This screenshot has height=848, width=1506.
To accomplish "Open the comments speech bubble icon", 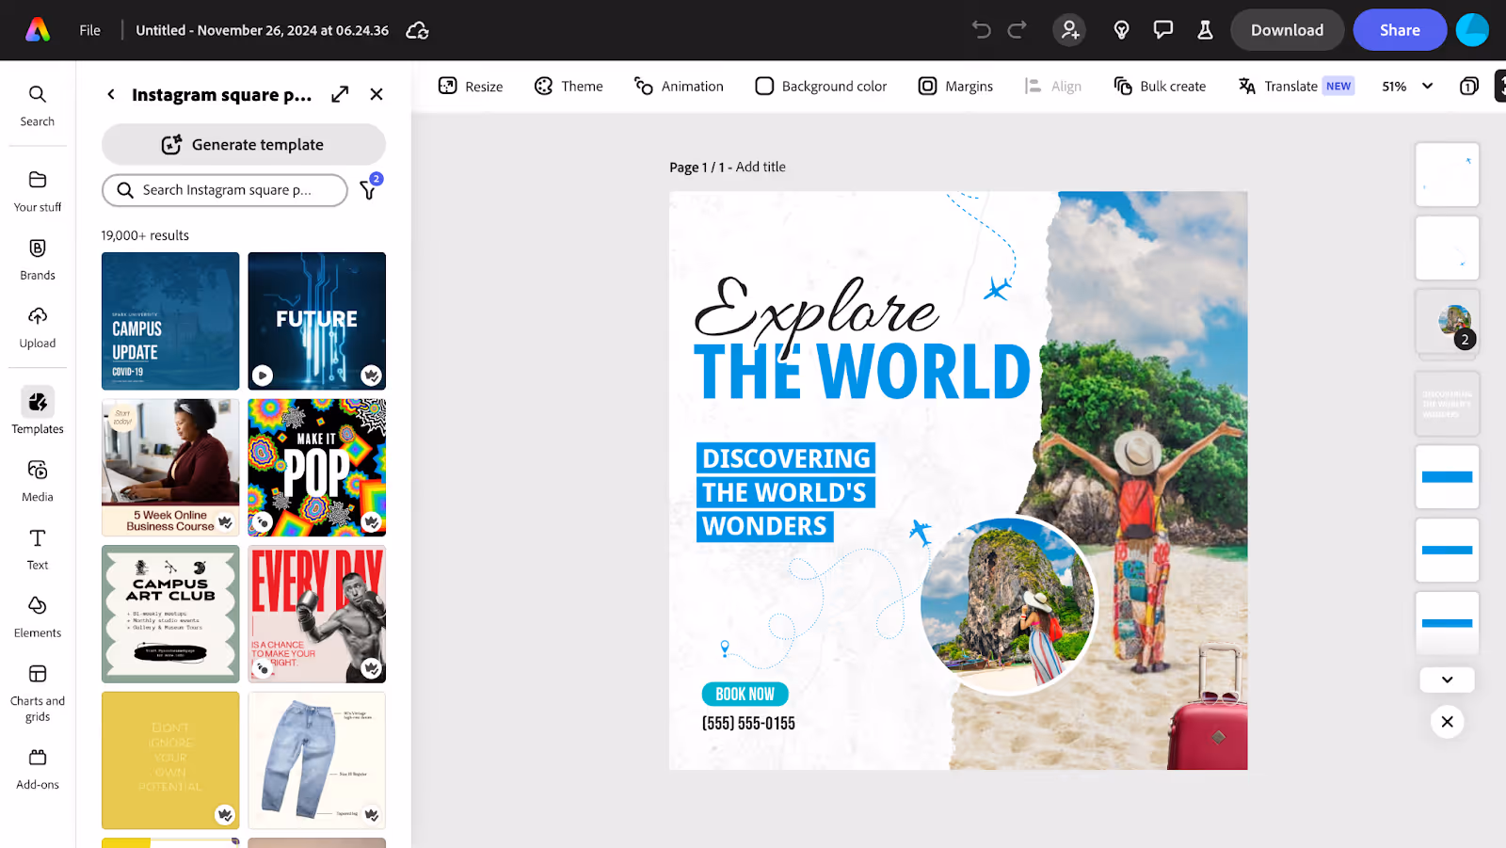I will point(1163,30).
